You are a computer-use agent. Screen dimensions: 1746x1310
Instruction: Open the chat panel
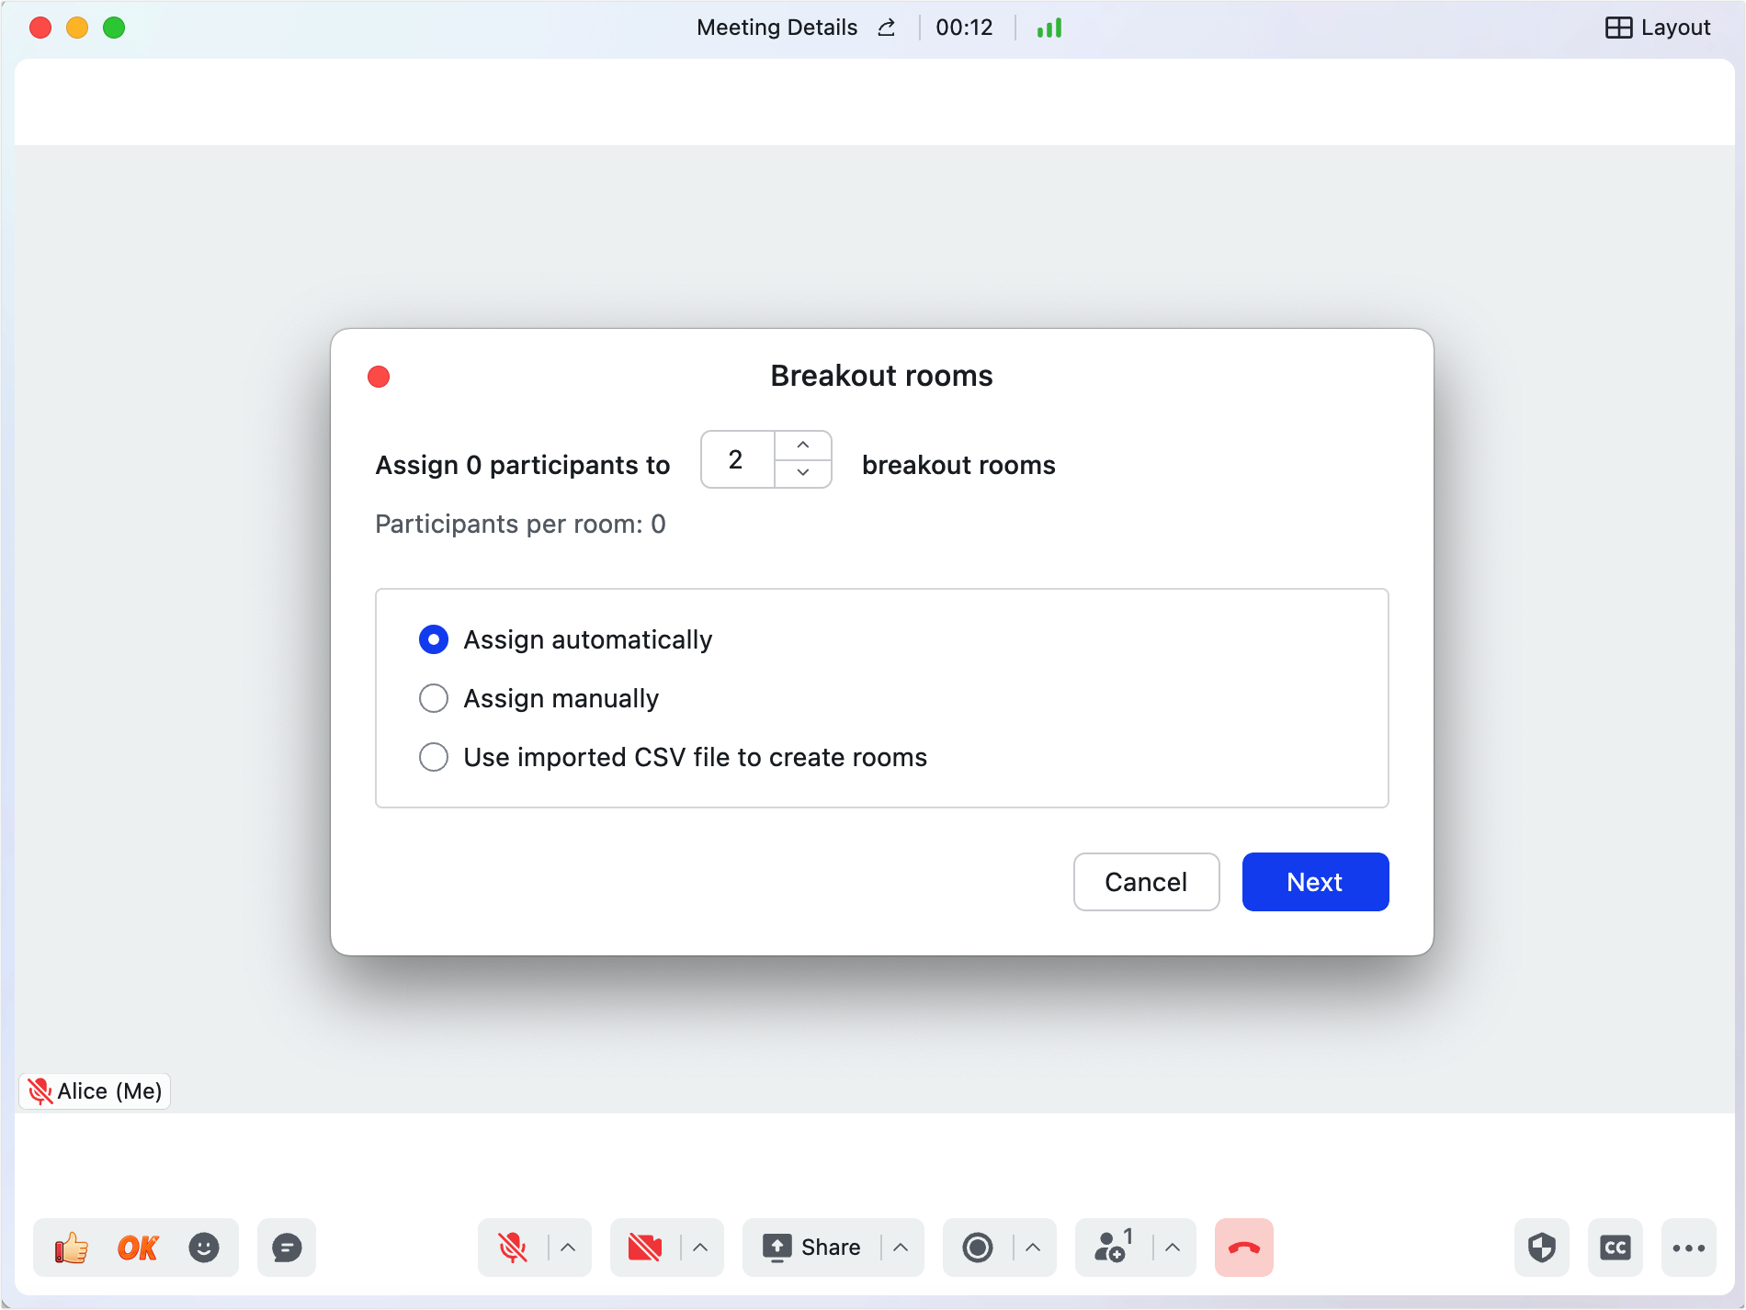[287, 1248]
